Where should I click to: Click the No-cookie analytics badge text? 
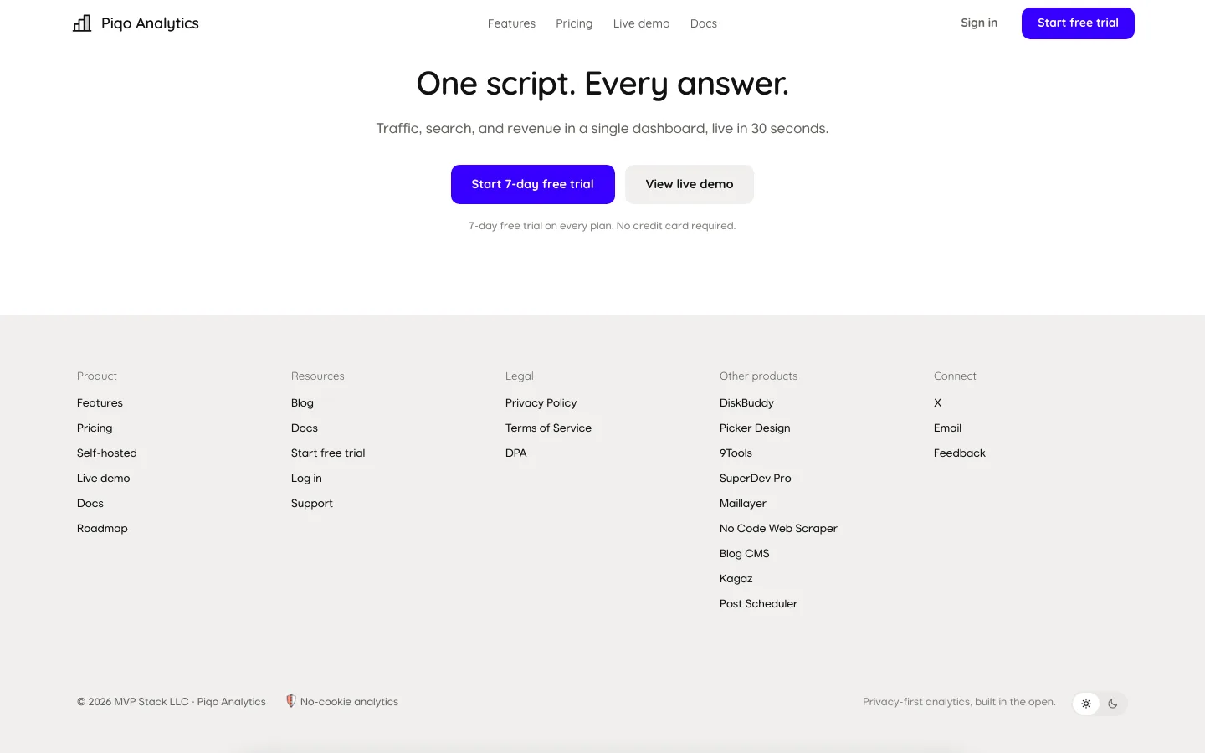click(x=349, y=702)
